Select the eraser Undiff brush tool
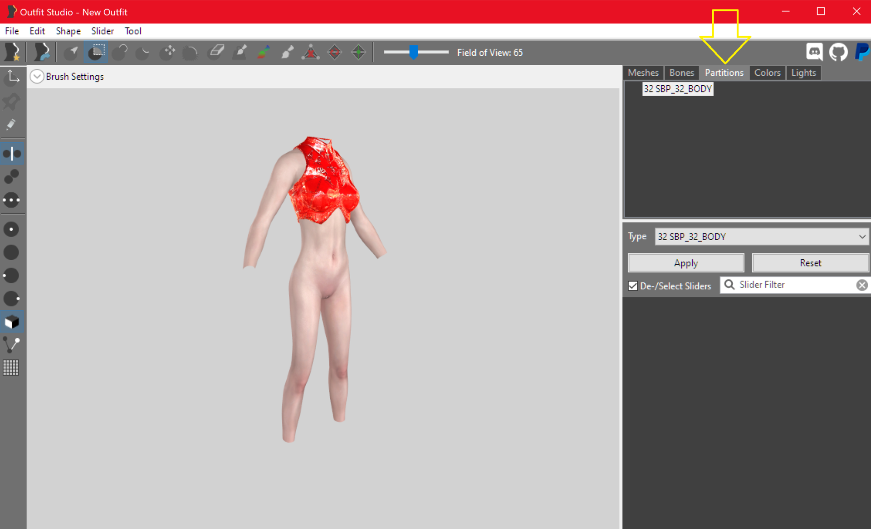The width and height of the screenshot is (871, 529). click(216, 52)
